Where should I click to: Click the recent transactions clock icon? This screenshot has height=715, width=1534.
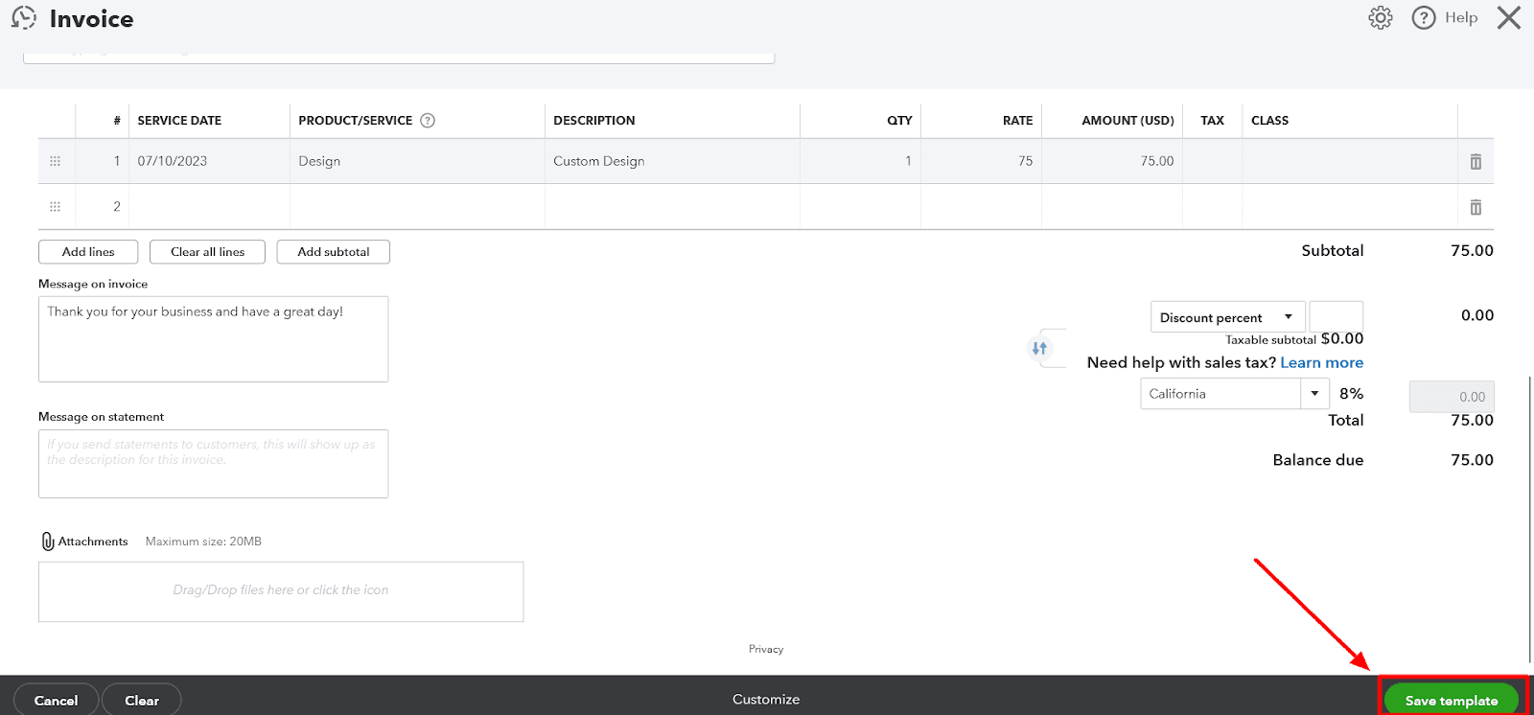pos(24,18)
